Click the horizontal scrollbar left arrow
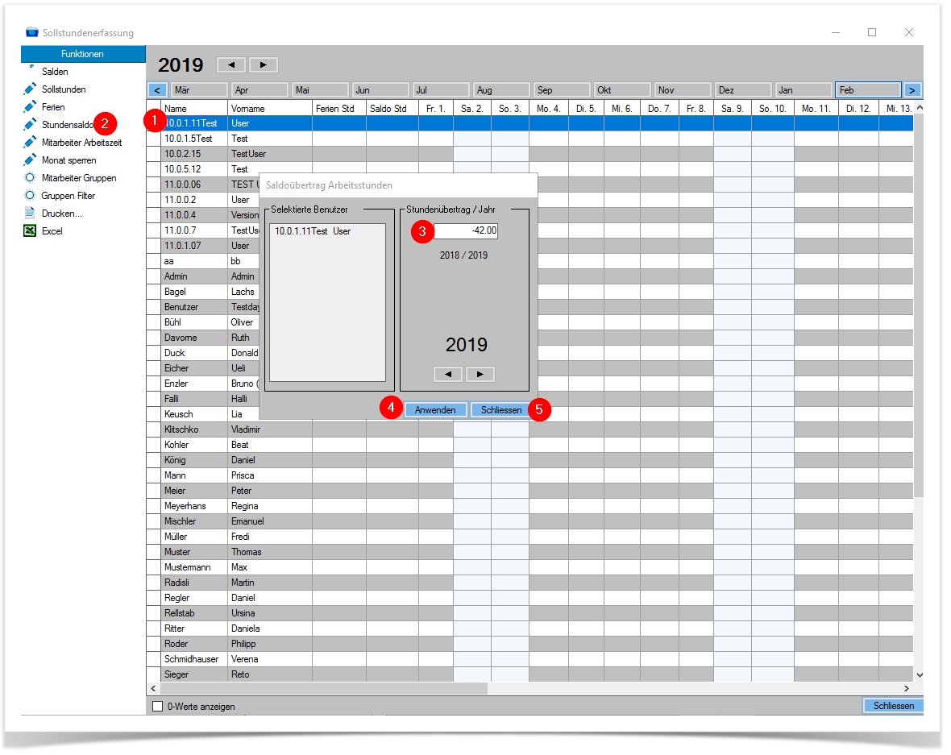The image size is (951, 755). 153,689
